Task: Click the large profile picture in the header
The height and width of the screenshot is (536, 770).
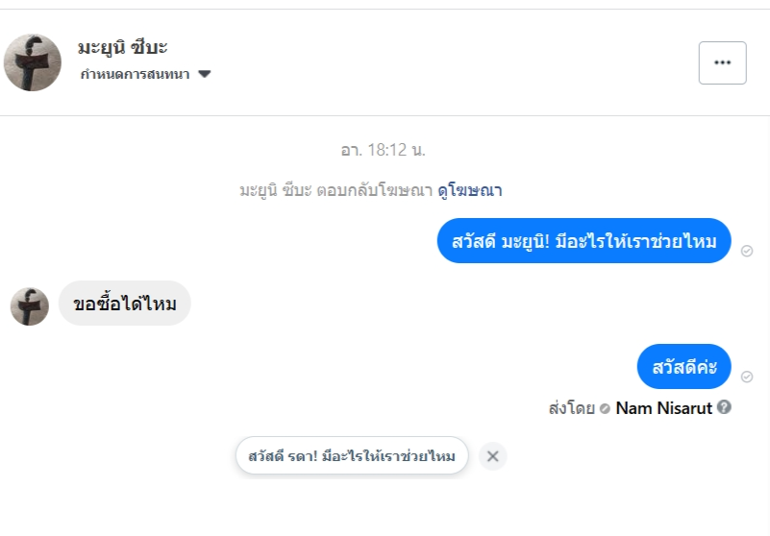Action: 33,62
